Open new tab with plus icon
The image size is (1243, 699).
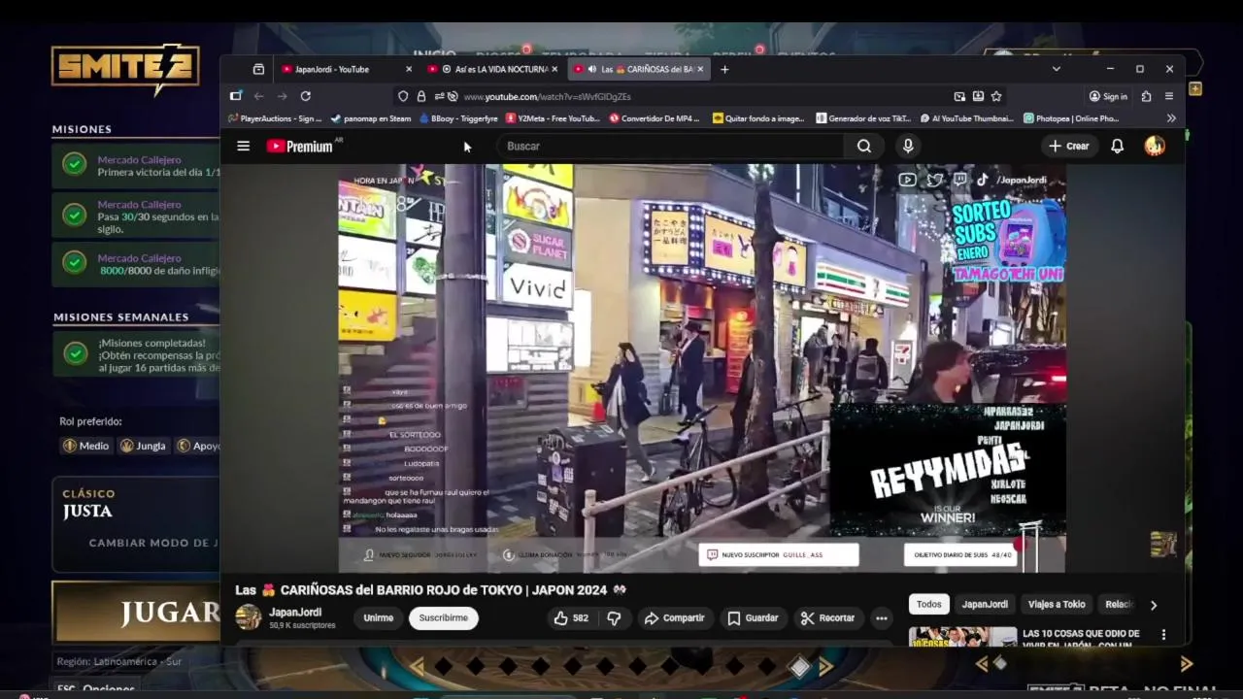coord(724,69)
